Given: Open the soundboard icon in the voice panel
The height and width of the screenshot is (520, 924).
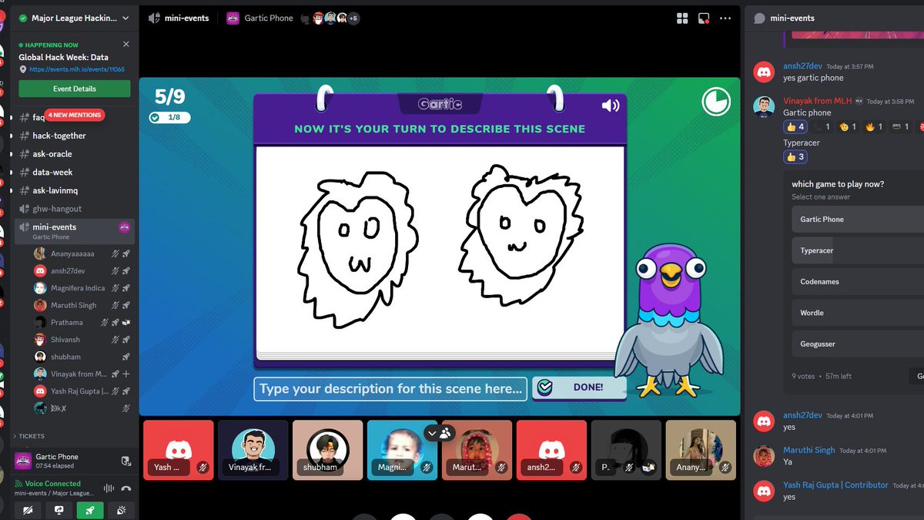Looking at the screenshot, I should [121, 510].
